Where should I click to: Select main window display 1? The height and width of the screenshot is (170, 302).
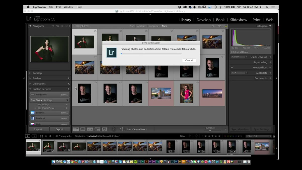tap(28, 136)
